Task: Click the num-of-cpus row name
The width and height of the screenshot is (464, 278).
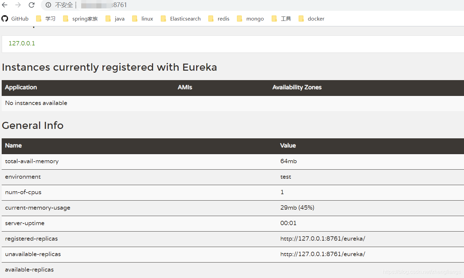Action: (x=23, y=193)
